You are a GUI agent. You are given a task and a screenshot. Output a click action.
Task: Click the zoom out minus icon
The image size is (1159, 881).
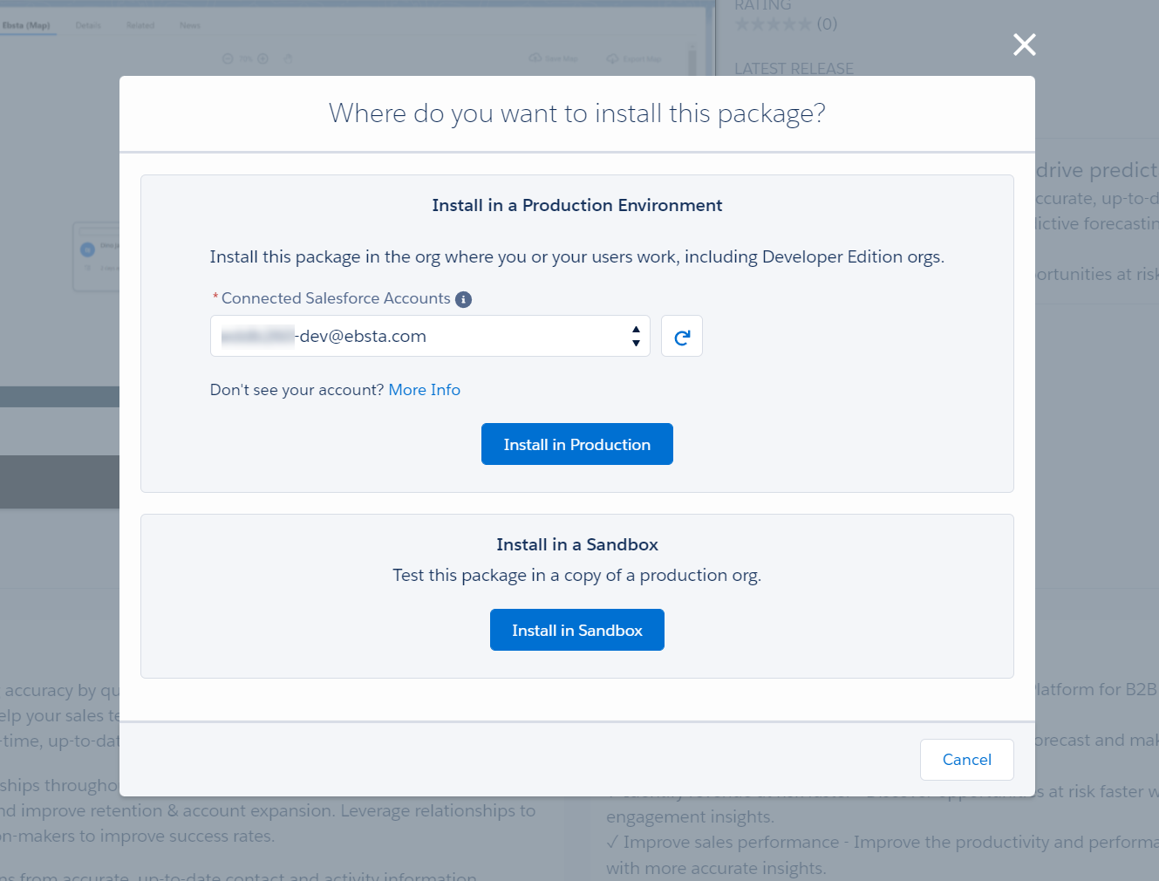[x=228, y=59]
